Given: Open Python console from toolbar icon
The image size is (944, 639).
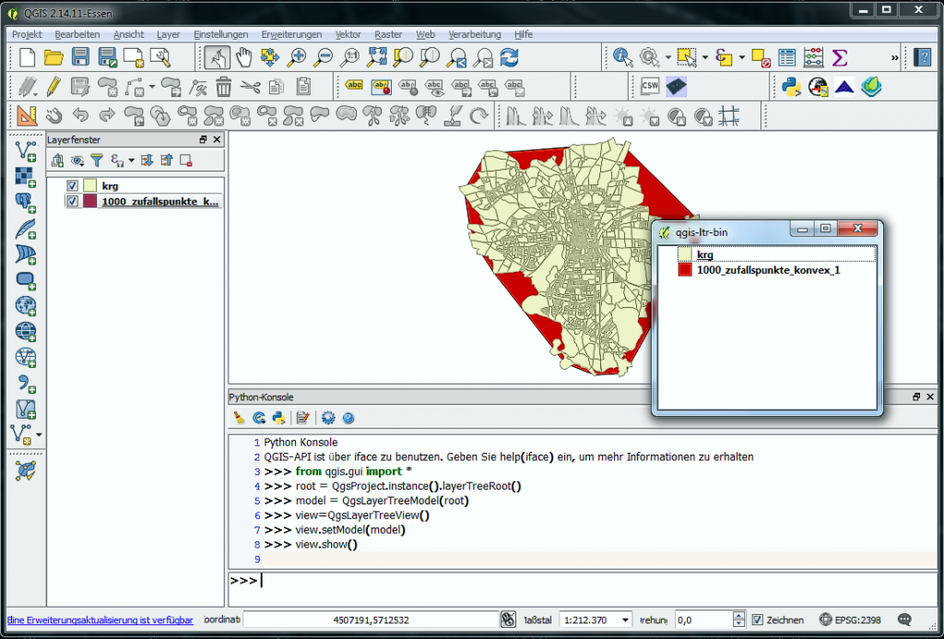Looking at the screenshot, I should (791, 87).
